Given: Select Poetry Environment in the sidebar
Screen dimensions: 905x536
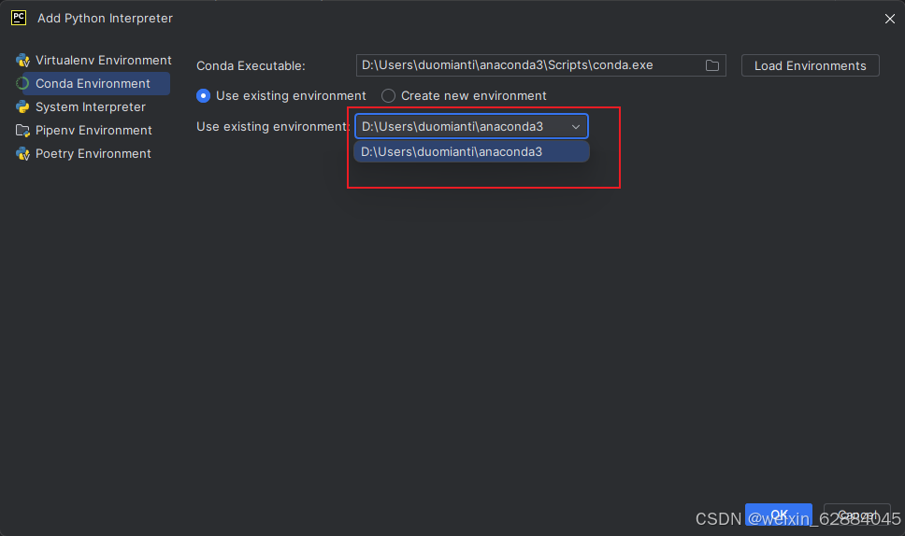Looking at the screenshot, I should coord(93,154).
